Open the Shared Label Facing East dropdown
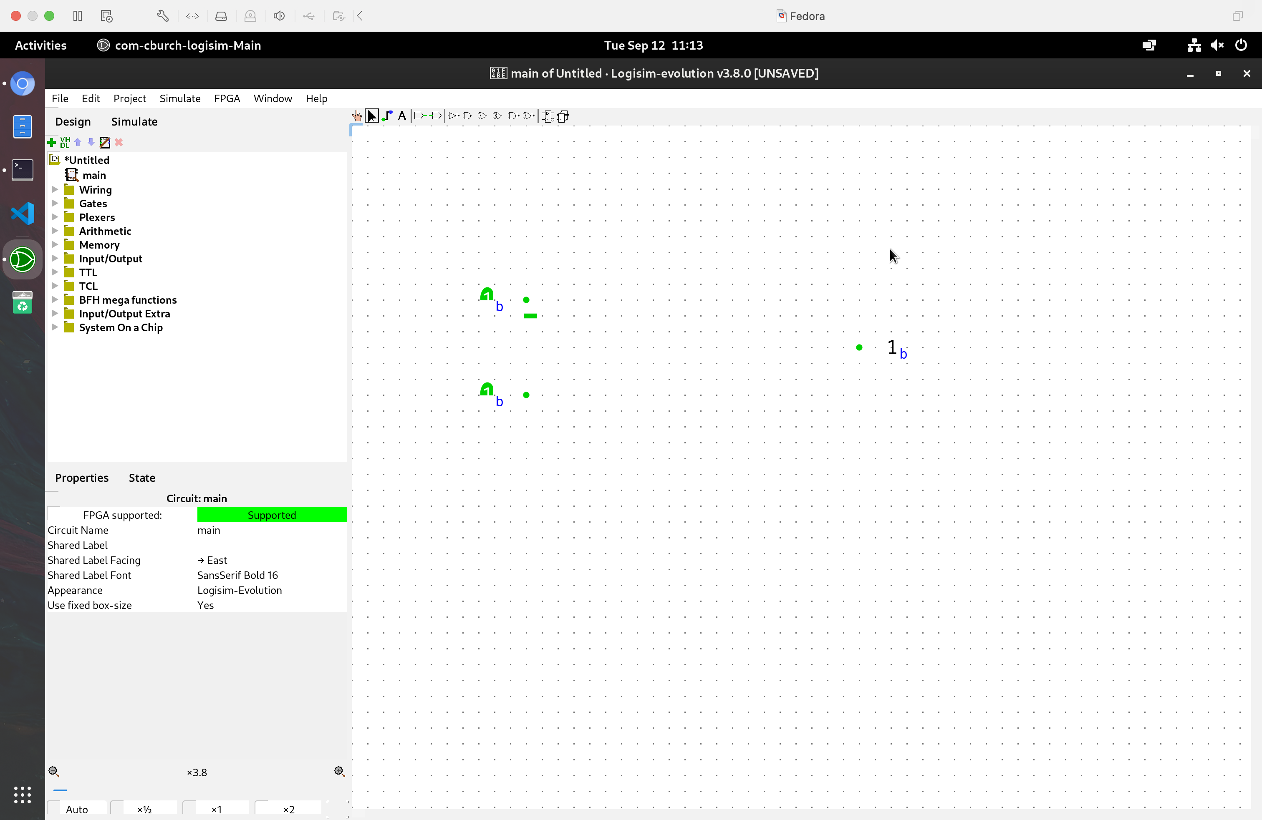This screenshot has height=820, width=1262. [x=270, y=560]
